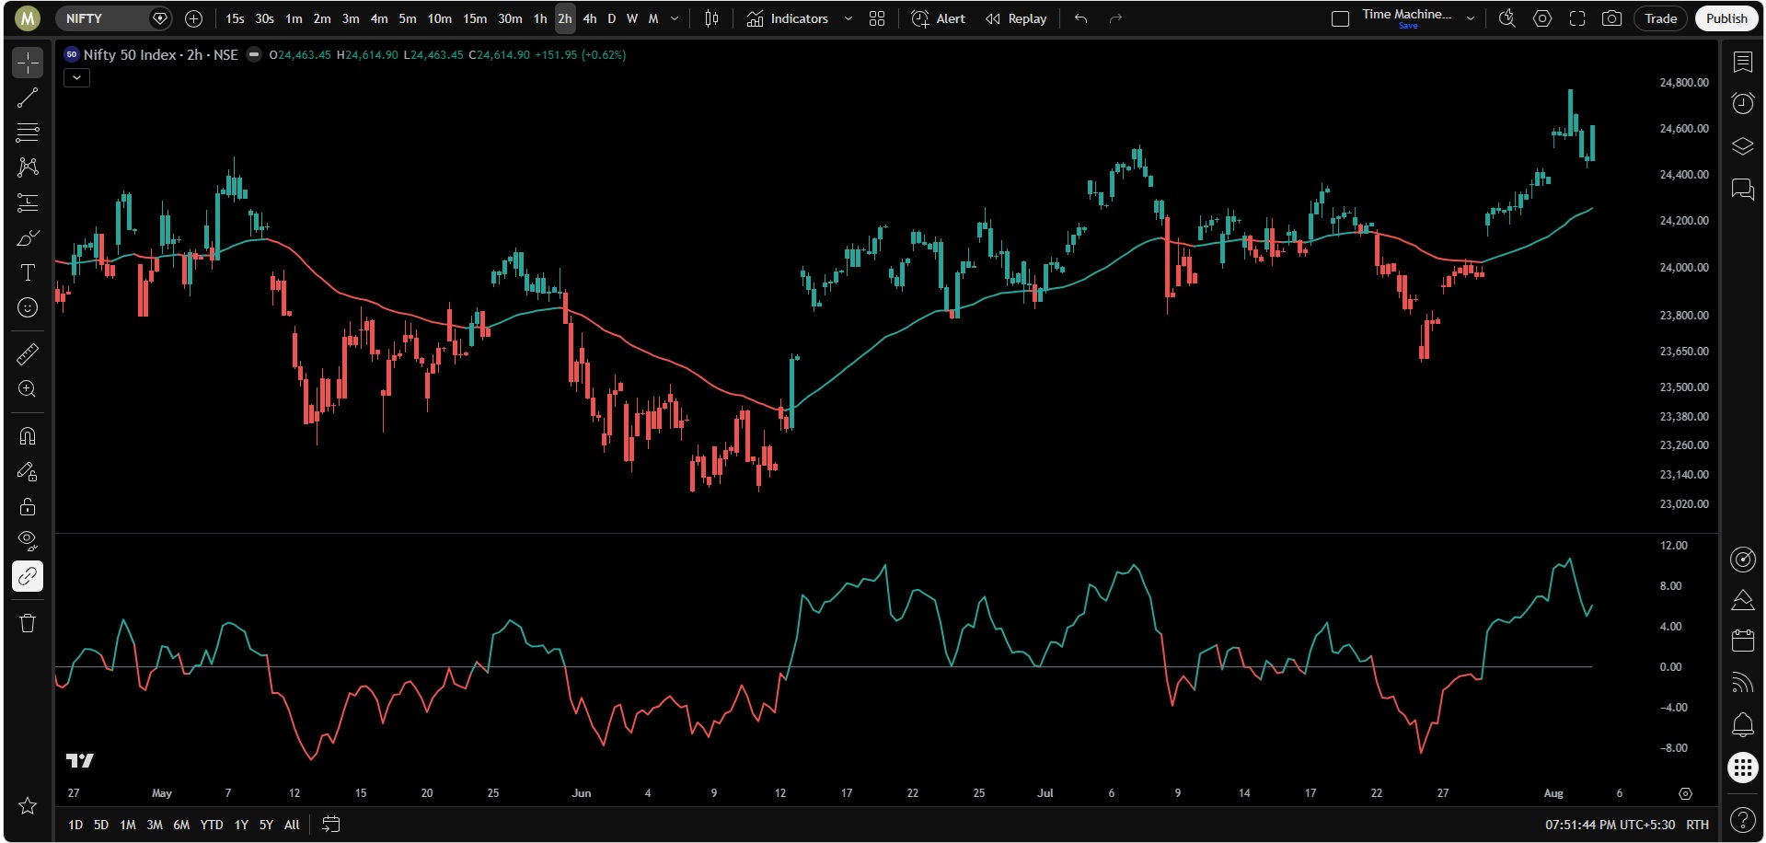Activate the zoom in tool
The image size is (1766, 843).
coord(28,388)
